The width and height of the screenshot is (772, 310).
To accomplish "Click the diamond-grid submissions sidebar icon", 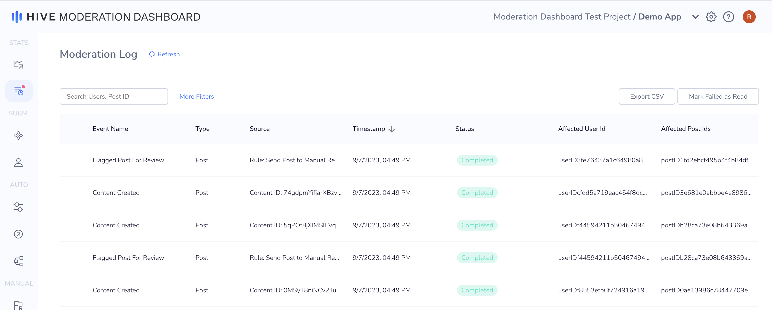I will tap(19, 135).
